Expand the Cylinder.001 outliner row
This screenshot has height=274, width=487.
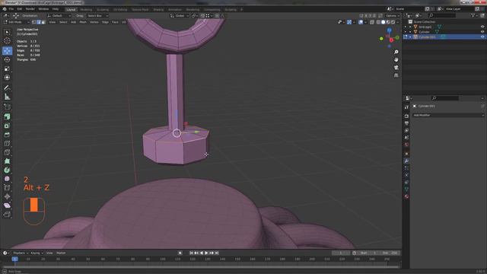(410, 37)
